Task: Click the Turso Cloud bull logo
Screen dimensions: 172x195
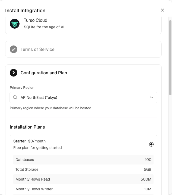Action: coord(15,24)
